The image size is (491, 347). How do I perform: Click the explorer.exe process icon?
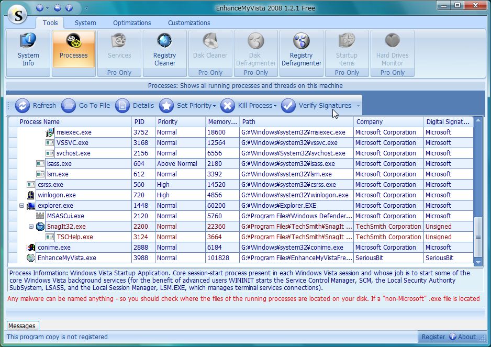pos(31,206)
